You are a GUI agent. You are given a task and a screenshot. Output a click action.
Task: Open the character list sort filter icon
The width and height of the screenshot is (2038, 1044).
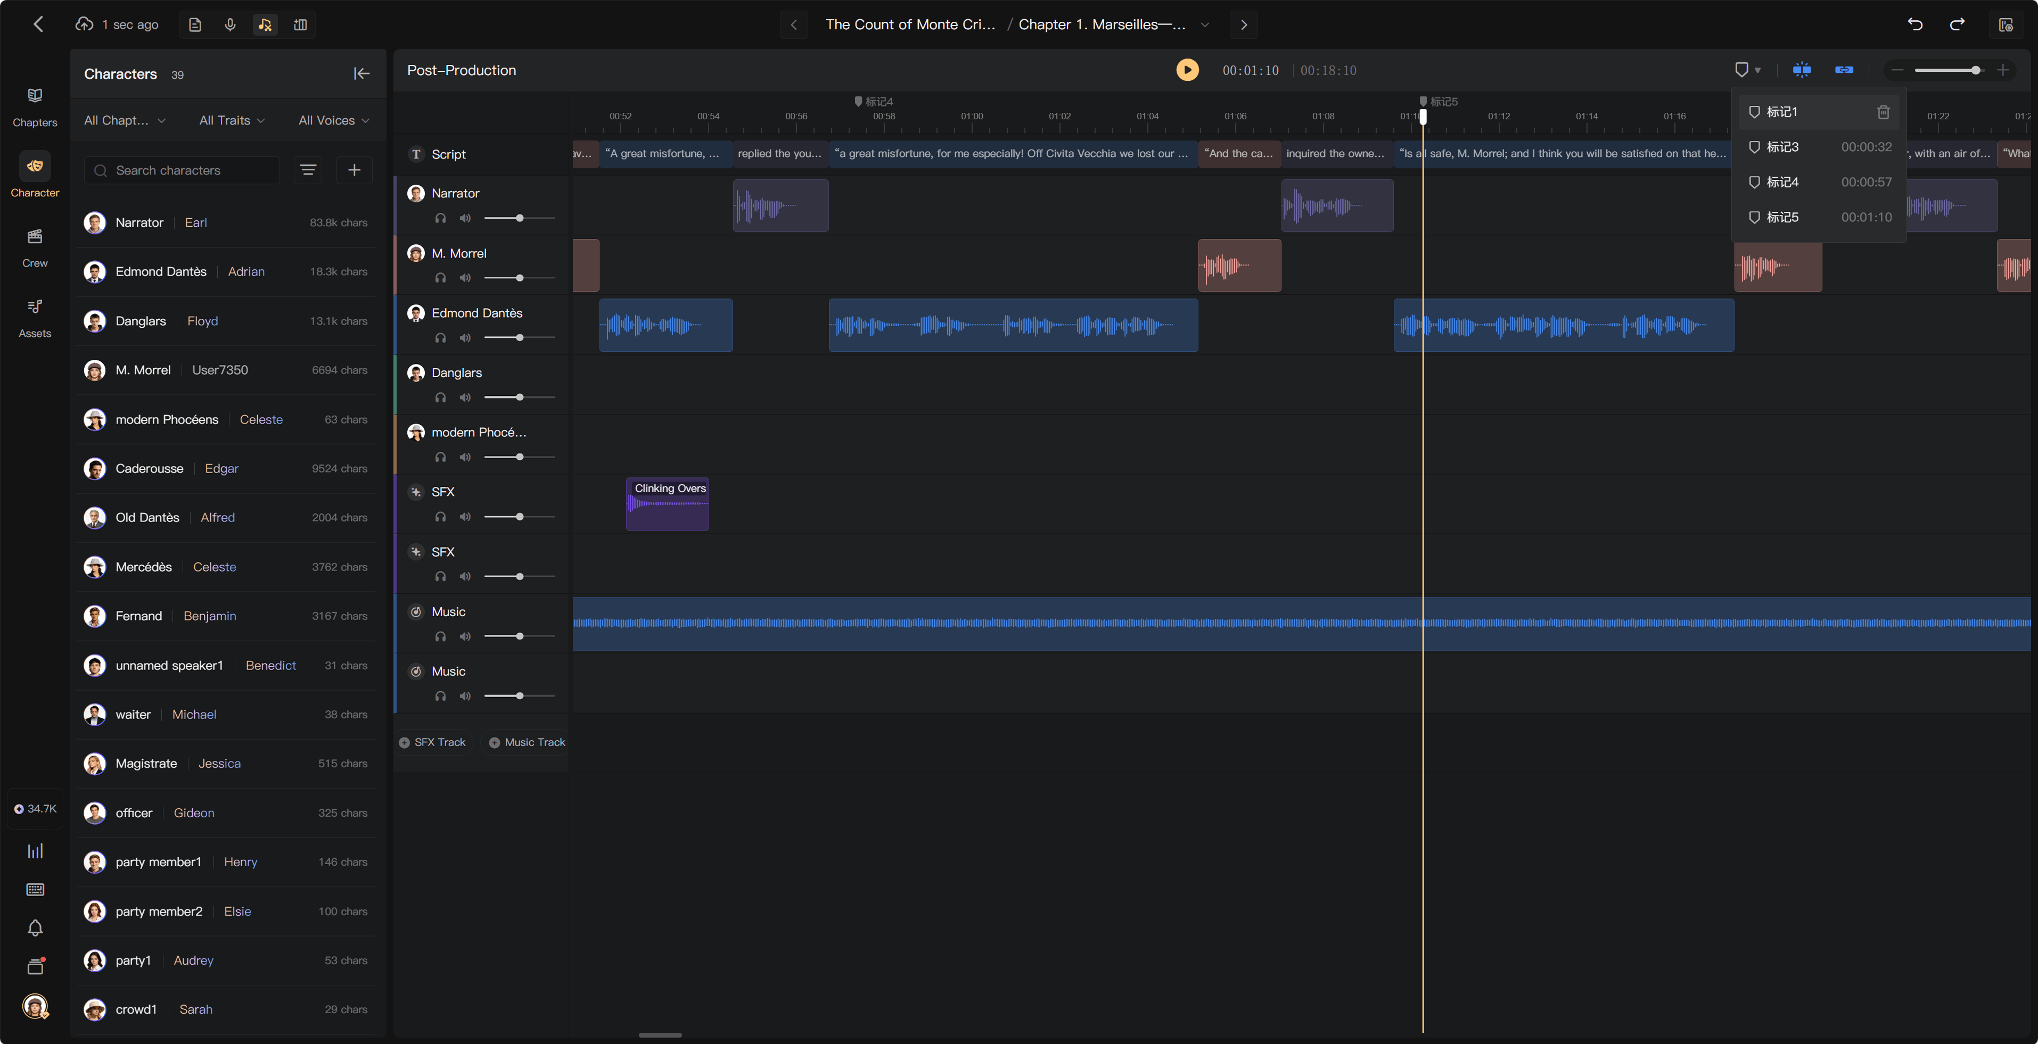pos(308,170)
